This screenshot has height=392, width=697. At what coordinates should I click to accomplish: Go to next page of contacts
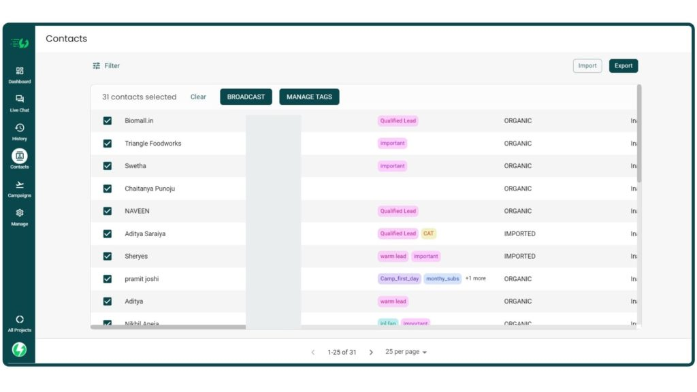[x=371, y=353]
